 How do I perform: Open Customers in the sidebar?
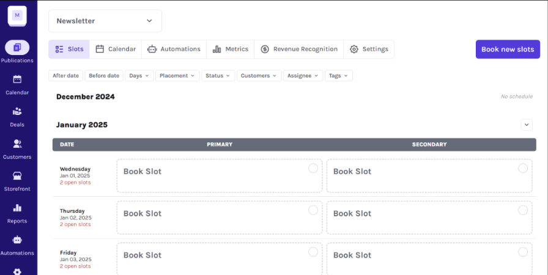[x=17, y=149]
